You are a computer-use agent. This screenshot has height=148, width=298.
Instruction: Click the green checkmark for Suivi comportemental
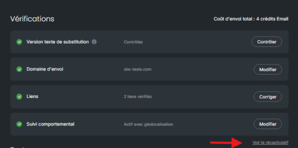19,124
